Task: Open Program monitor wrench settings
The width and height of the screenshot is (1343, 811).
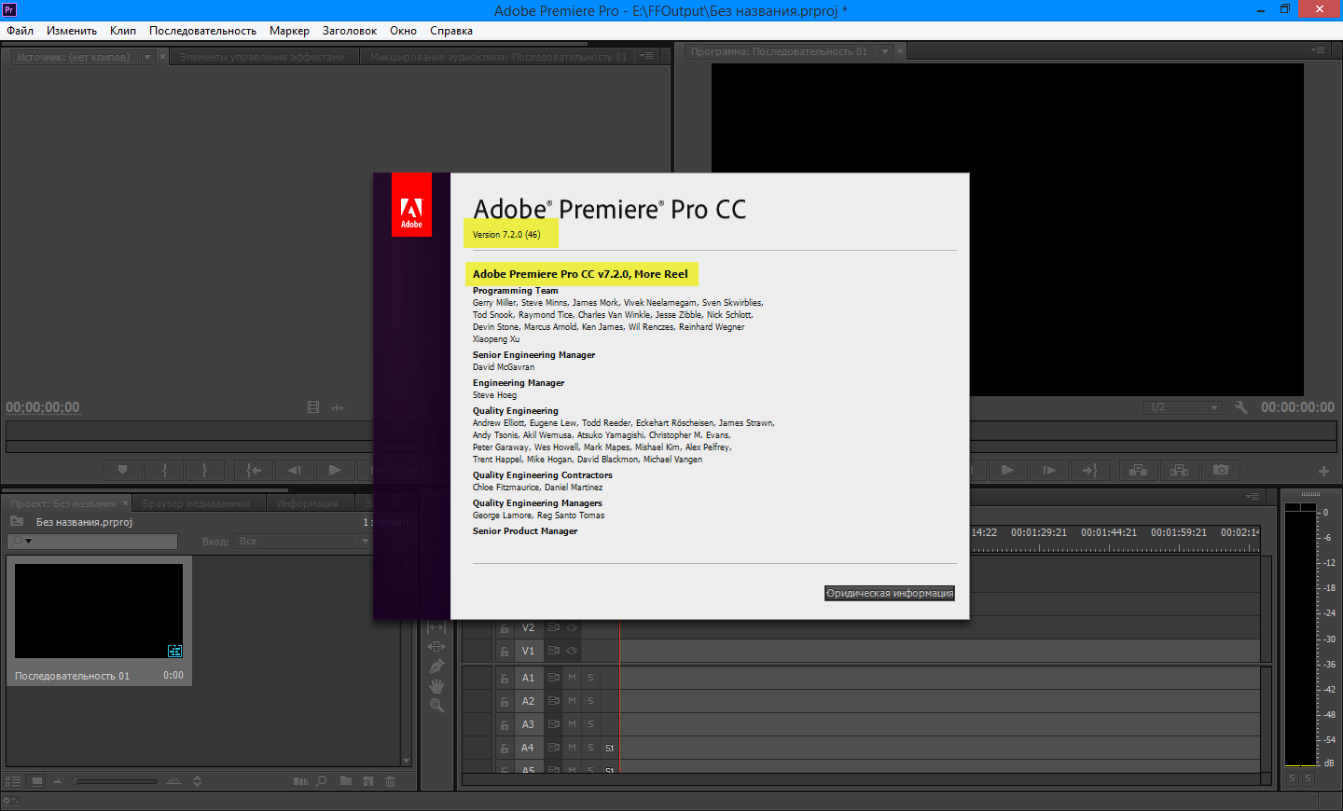Action: [x=1240, y=407]
